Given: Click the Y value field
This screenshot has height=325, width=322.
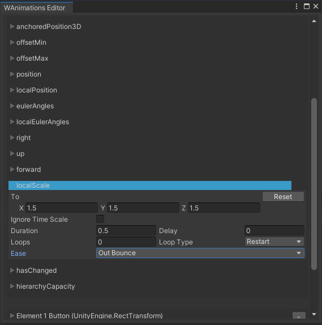Looking at the screenshot, I should tap(143, 208).
